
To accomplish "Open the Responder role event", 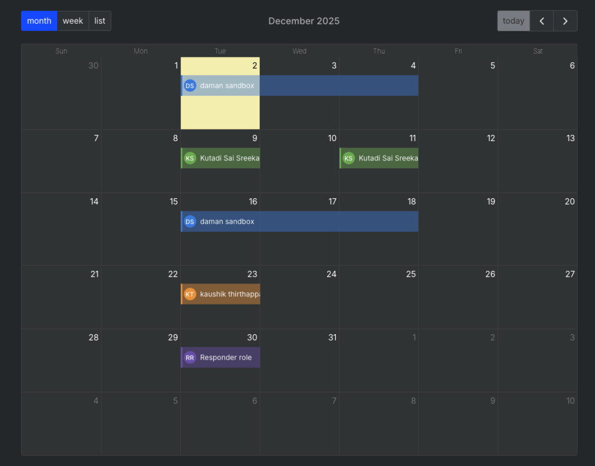I will click(226, 357).
